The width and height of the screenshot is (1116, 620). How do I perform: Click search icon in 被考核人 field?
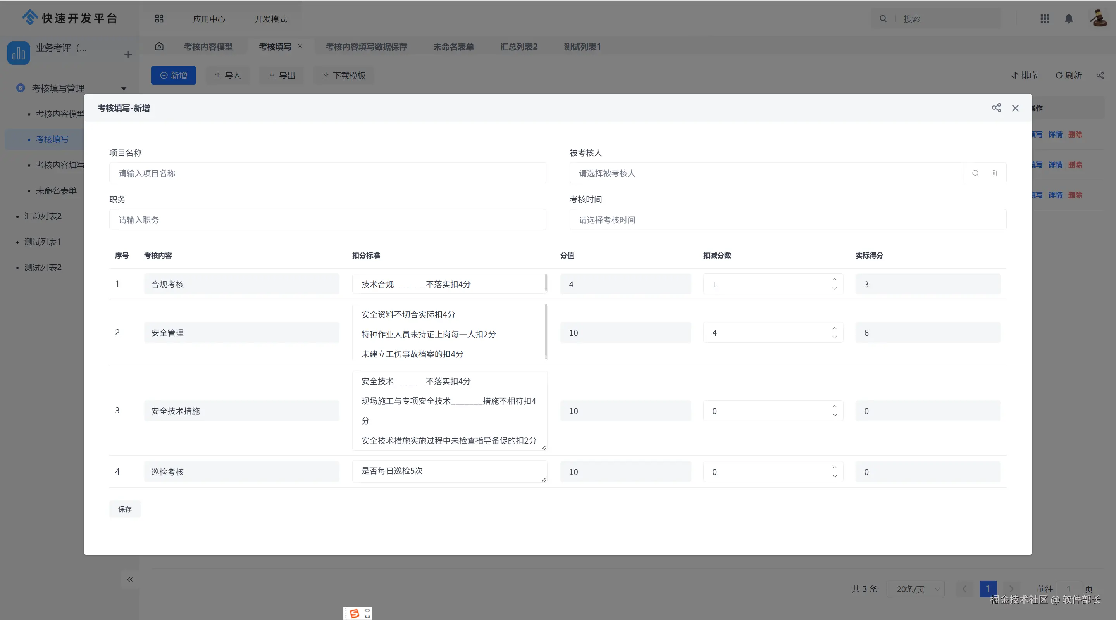click(975, 173)
